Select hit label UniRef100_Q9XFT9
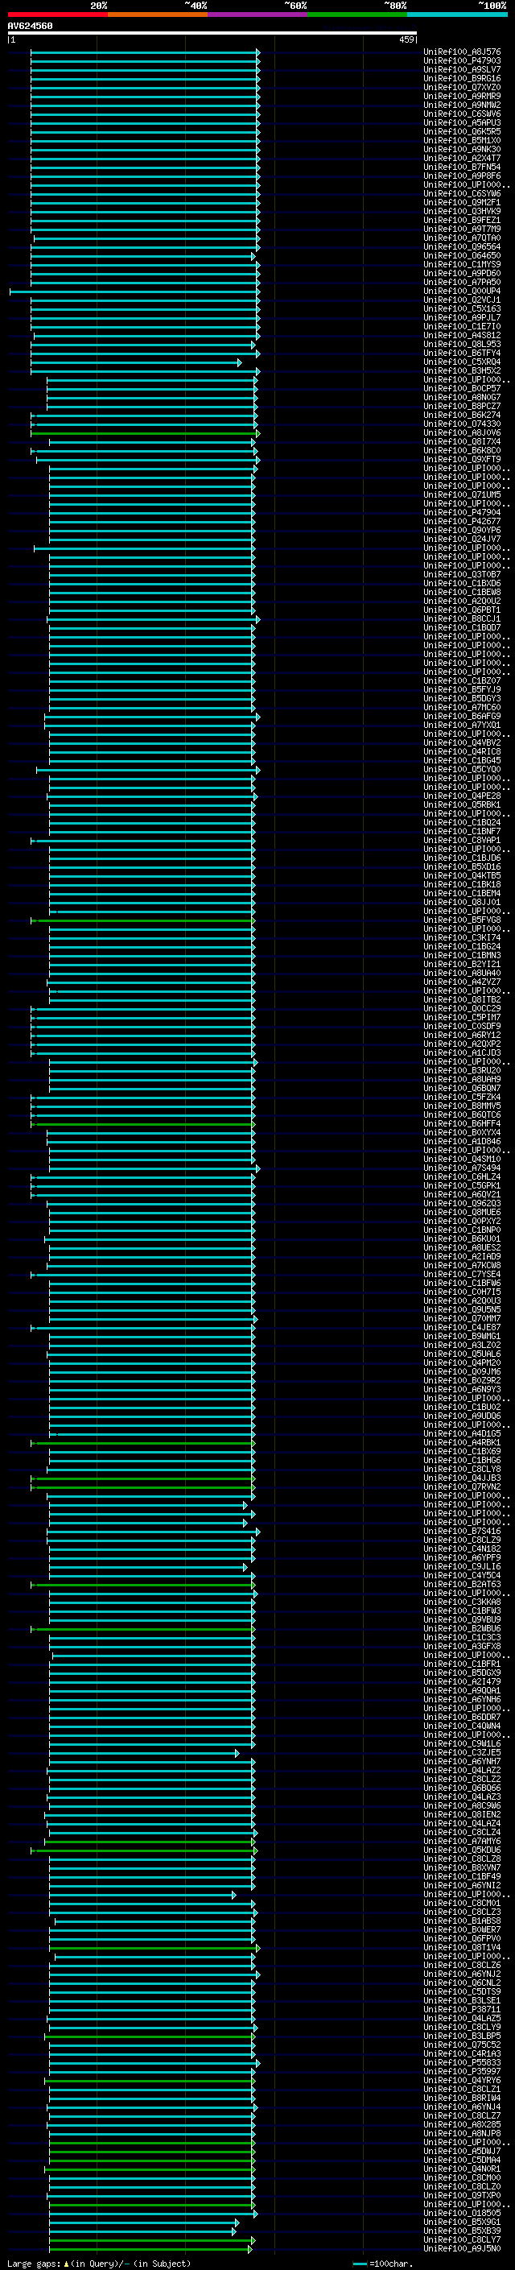 click(462, 459)
